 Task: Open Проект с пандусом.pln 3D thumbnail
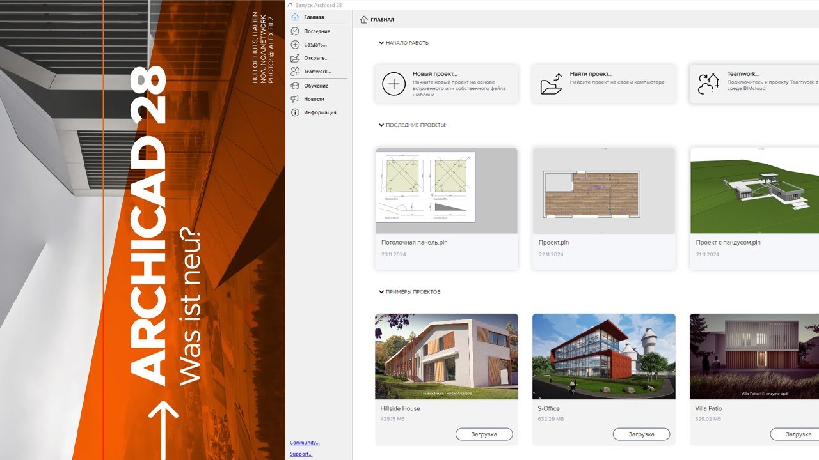click(754, 190)
